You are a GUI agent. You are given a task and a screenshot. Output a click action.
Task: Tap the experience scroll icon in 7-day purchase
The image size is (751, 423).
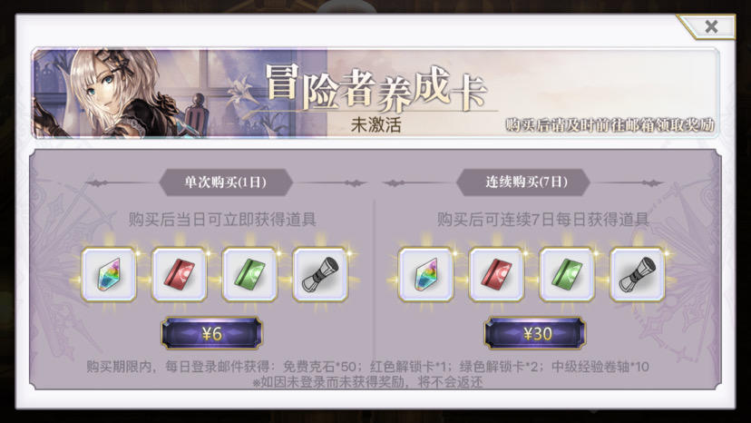click(637, 274)
